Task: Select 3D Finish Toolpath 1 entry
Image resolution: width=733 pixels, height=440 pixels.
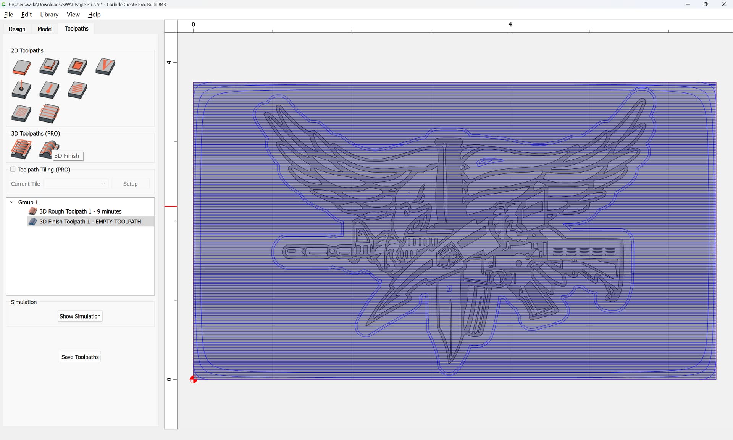Action: [90, 222]
